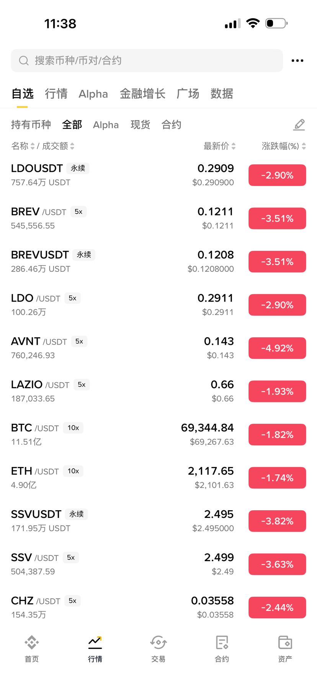The width and height of the screenshot is (317, 689).
Task: Tap the -4.92% change button for AVNT
Action: (277, 348)
